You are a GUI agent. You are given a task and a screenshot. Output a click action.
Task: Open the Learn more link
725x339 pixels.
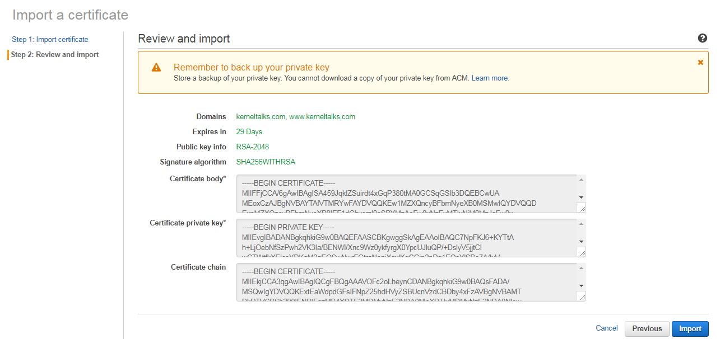pyautogui.click(x=490, y=78)
